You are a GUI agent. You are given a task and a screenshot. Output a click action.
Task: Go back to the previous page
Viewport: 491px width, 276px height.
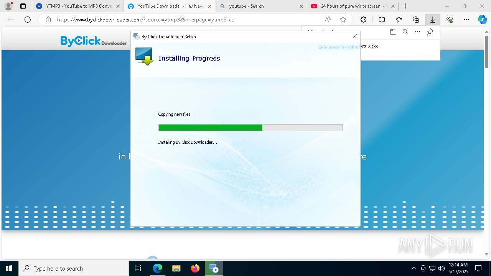[11, 20]
